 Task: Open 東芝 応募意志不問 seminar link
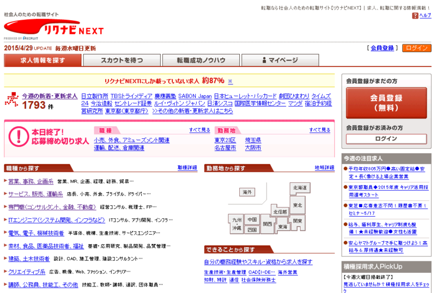(x=388, y=209)
